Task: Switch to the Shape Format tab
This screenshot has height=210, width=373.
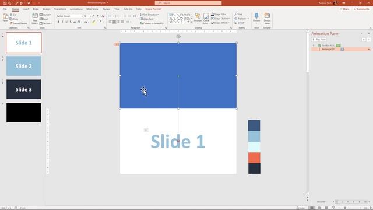Action: point(153,9)
